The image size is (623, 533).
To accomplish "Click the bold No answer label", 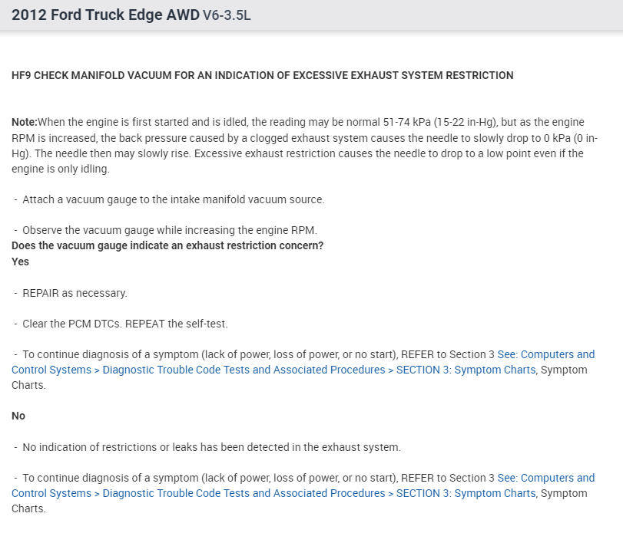I will (18, 416).
